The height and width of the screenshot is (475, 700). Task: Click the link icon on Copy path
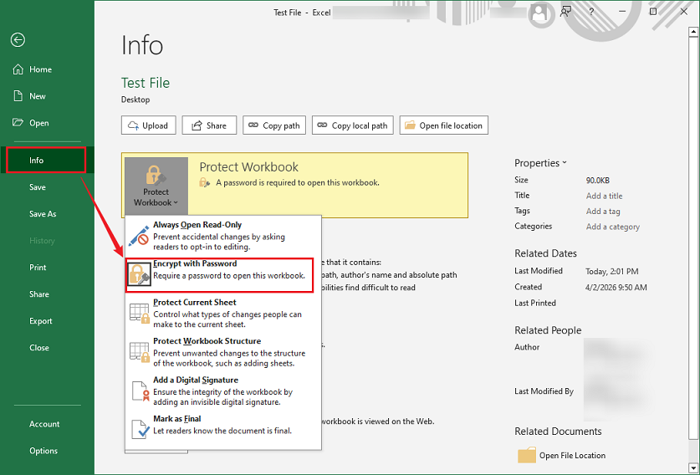(x=253, y=125)
